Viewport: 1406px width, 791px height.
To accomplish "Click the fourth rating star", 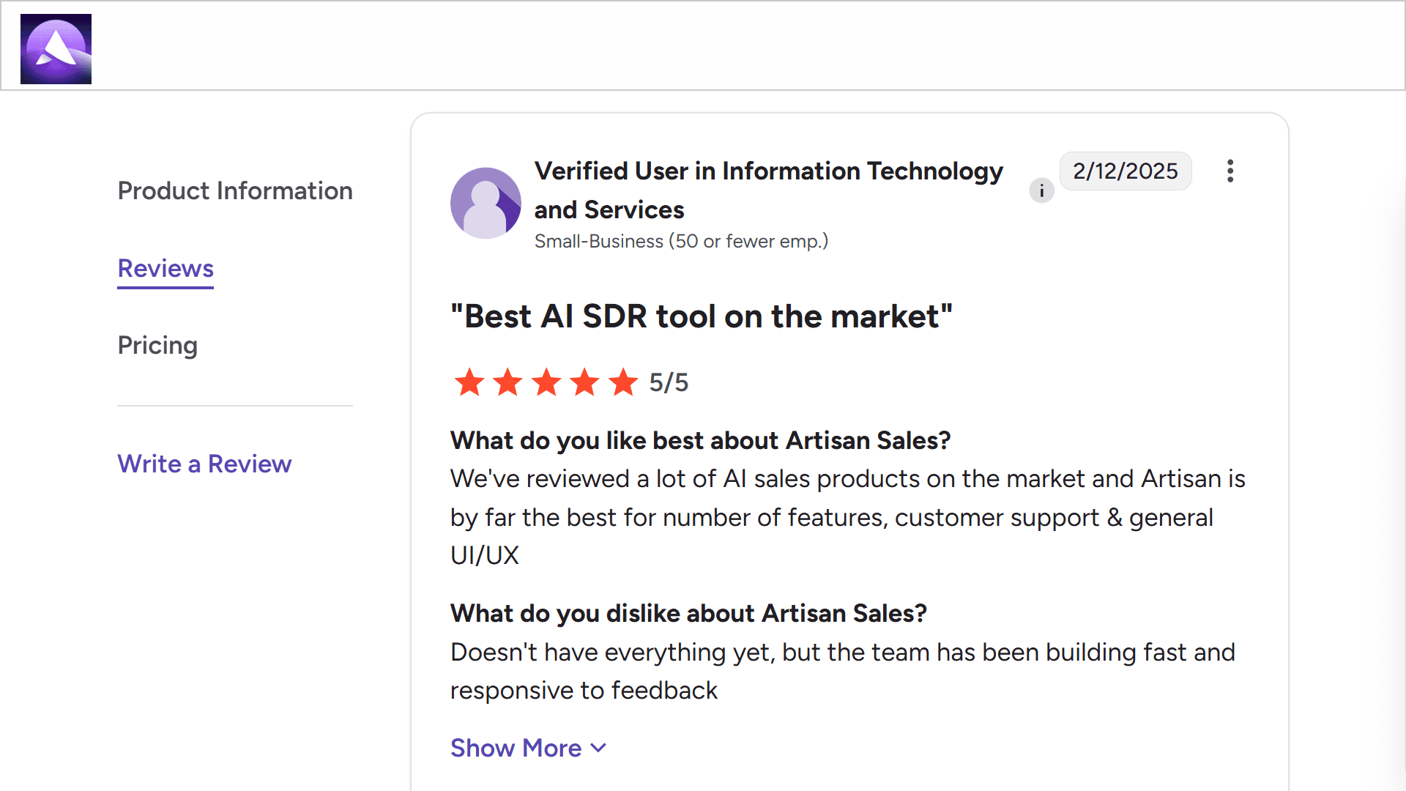I will point(585,382).
